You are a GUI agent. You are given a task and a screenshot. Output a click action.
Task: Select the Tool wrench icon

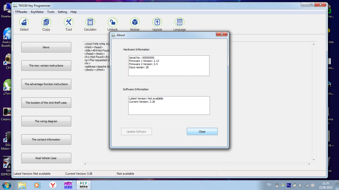[x=68, y=23]
